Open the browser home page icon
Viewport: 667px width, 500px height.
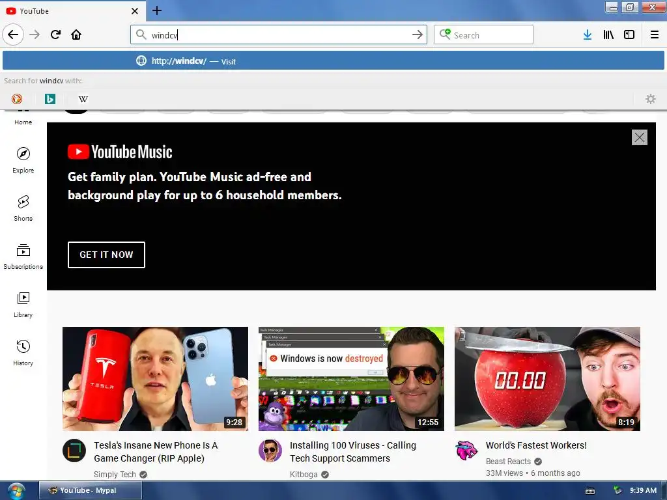tap(76, 35)
